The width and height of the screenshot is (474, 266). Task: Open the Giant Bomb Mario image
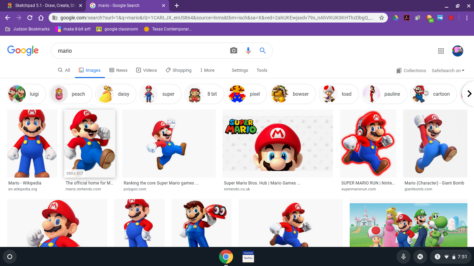coord(435,144)
